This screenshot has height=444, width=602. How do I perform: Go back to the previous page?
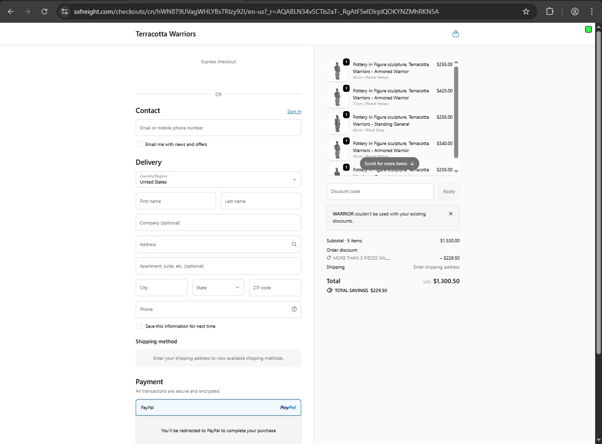tap(11, 12)
